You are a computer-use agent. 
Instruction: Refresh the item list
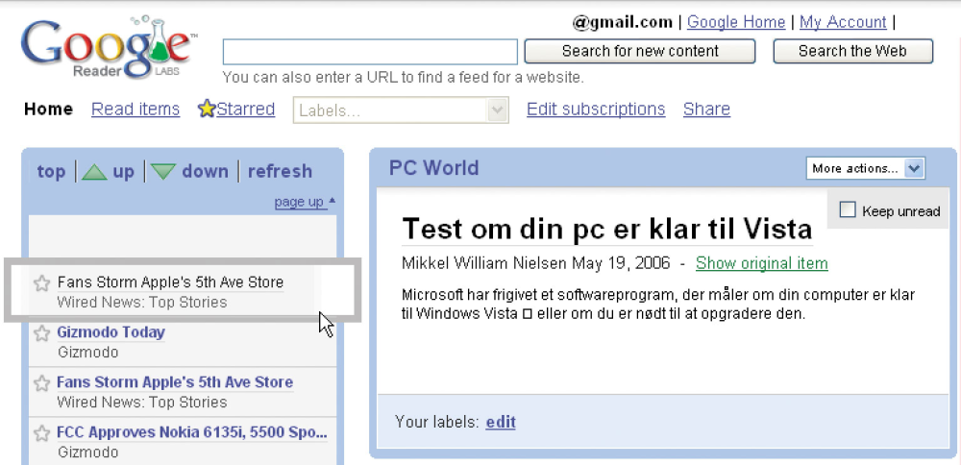(280, 172)
